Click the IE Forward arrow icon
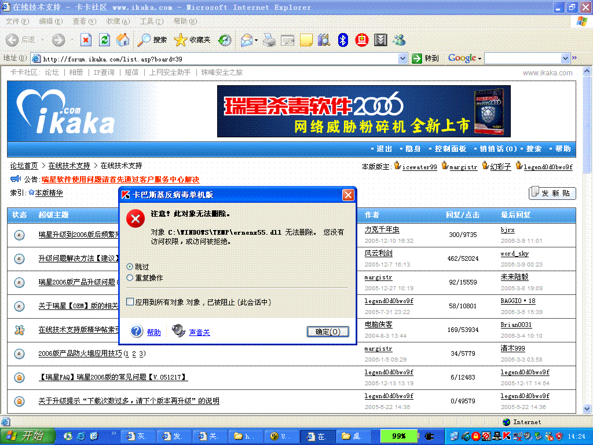This screenshot has width=593, height=445. [58, 40]
